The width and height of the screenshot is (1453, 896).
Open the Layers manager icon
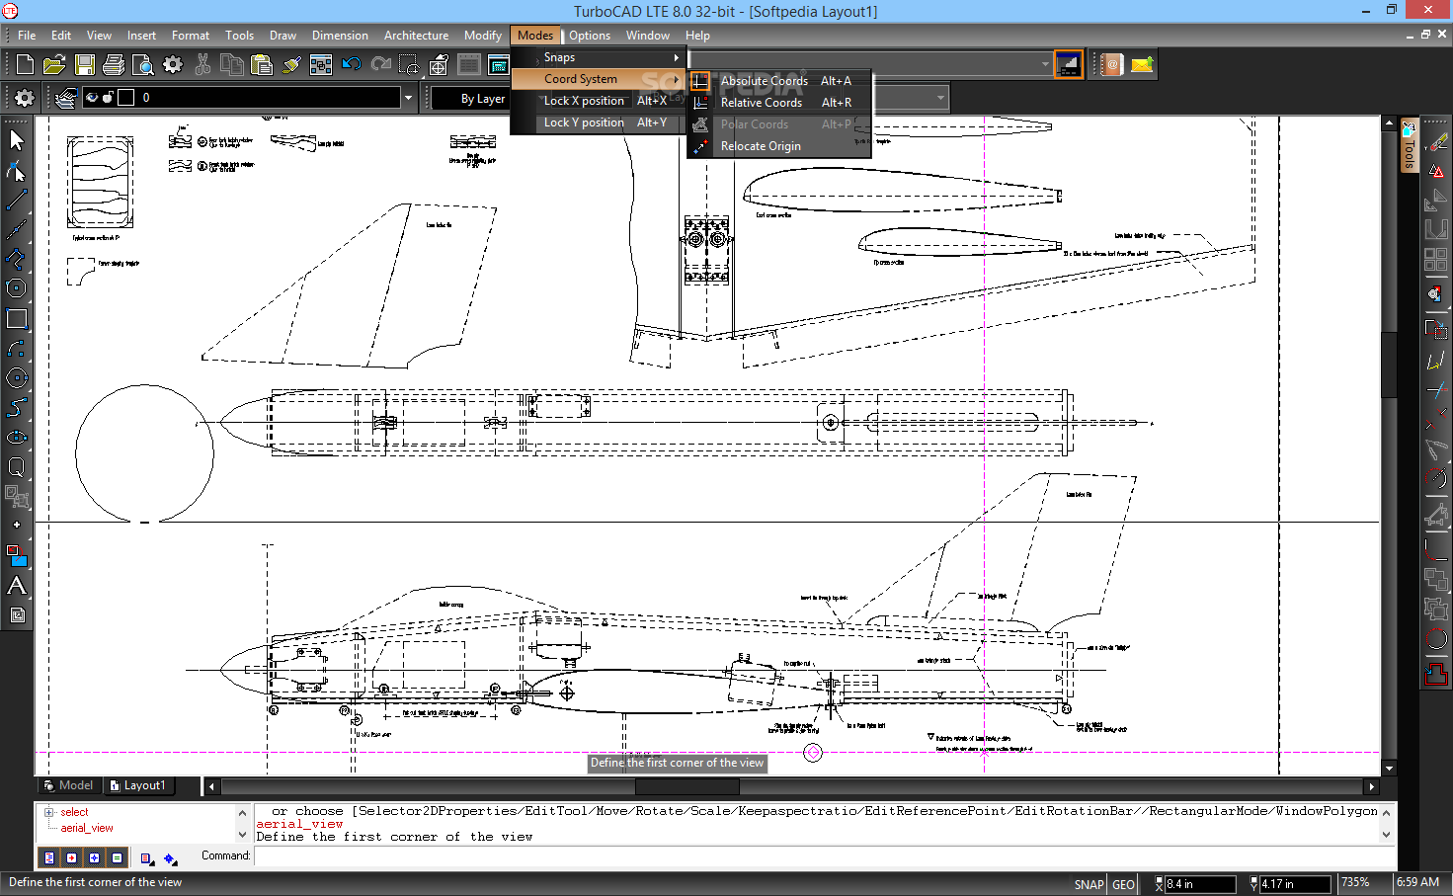[x=66, y=98]
